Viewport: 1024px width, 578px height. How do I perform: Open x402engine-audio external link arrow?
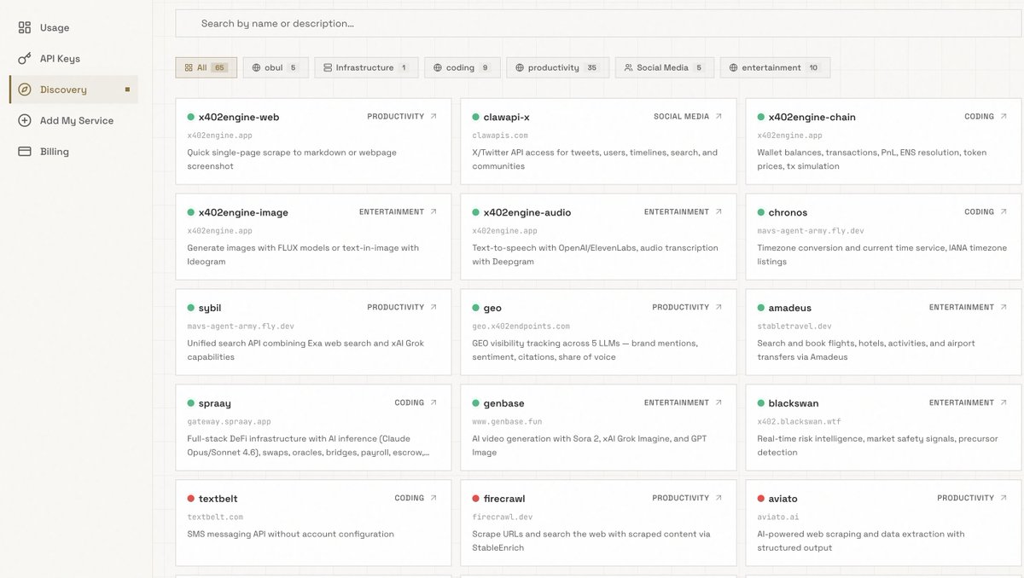pos(719,211)
